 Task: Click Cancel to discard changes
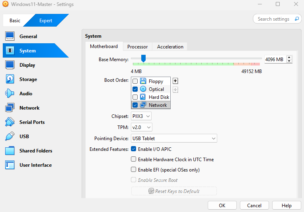pos(254,205)
